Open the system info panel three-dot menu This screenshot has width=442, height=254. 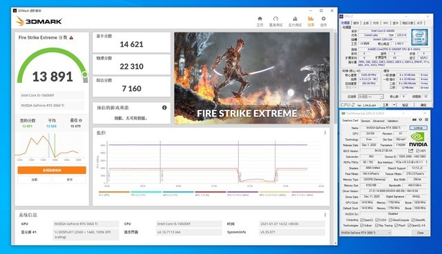click(325, 215)
